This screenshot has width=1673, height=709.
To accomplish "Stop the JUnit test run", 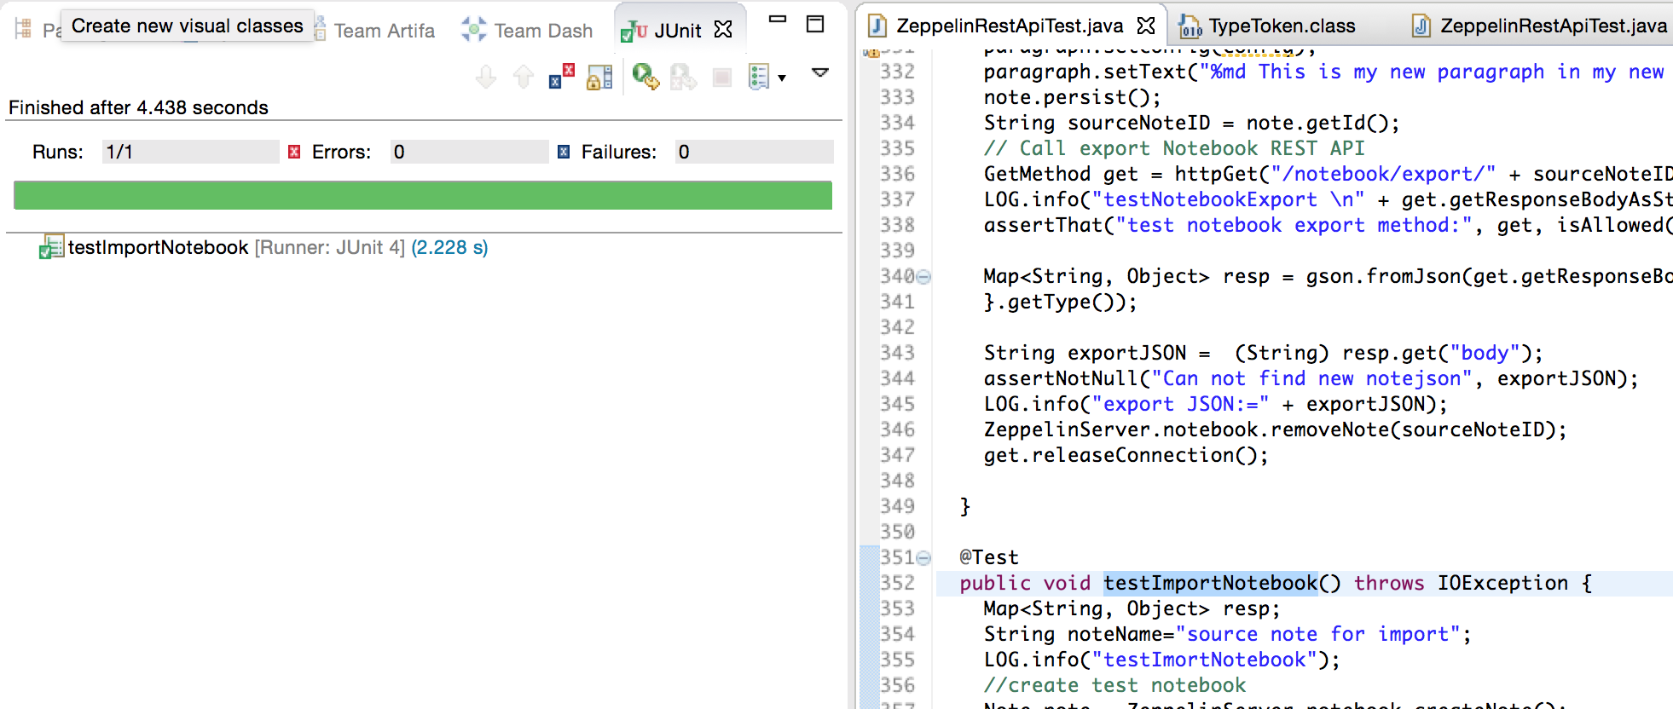I will click(722, 78).
